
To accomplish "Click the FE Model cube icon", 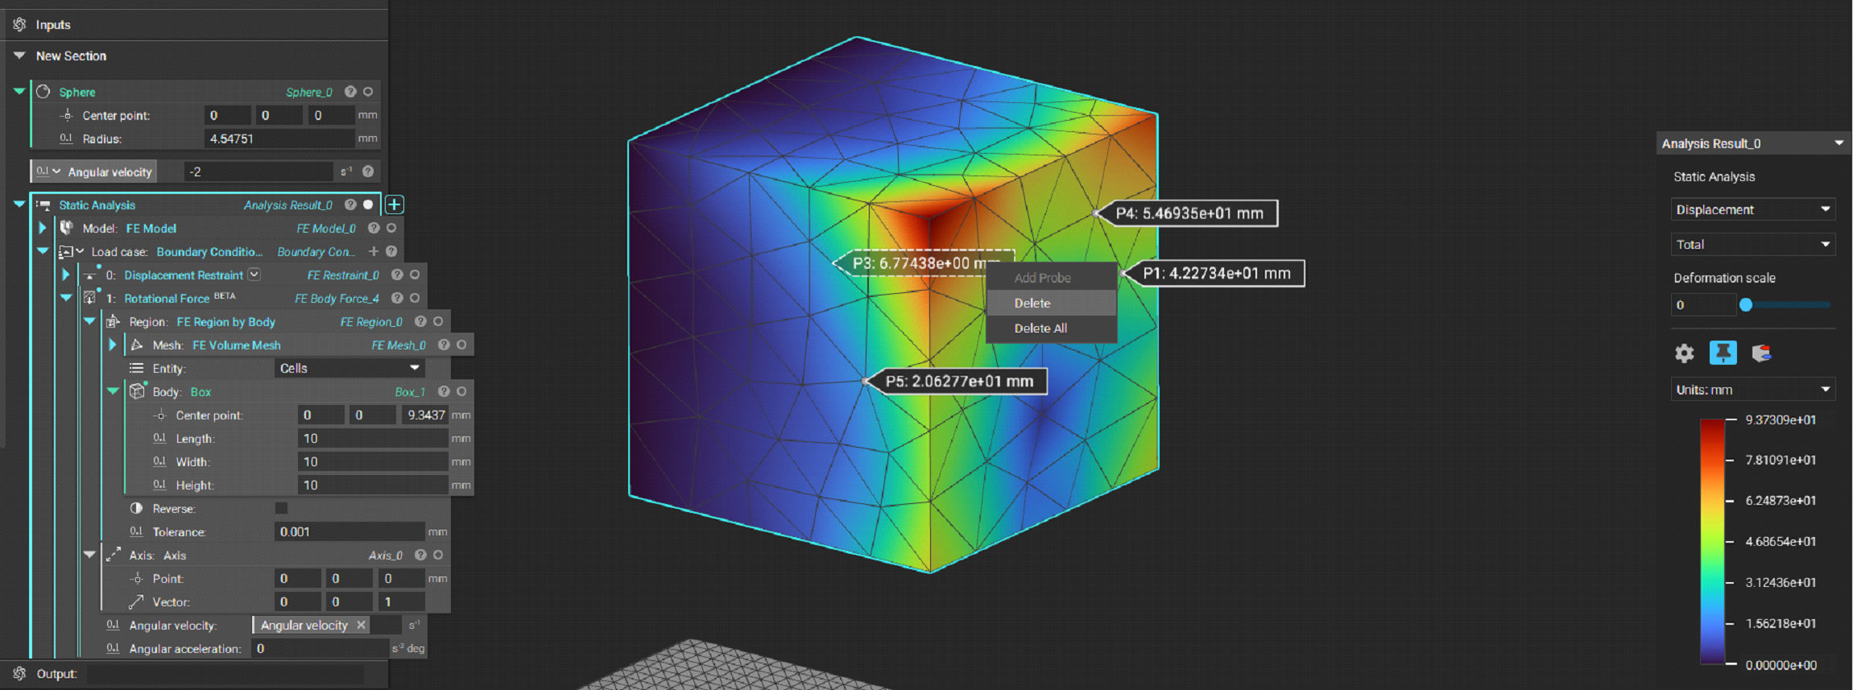I will 67,228.
